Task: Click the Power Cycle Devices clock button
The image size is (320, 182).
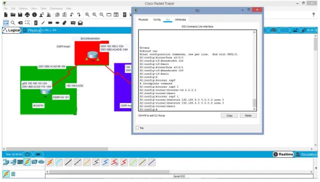Action: (x=28, y=154)
